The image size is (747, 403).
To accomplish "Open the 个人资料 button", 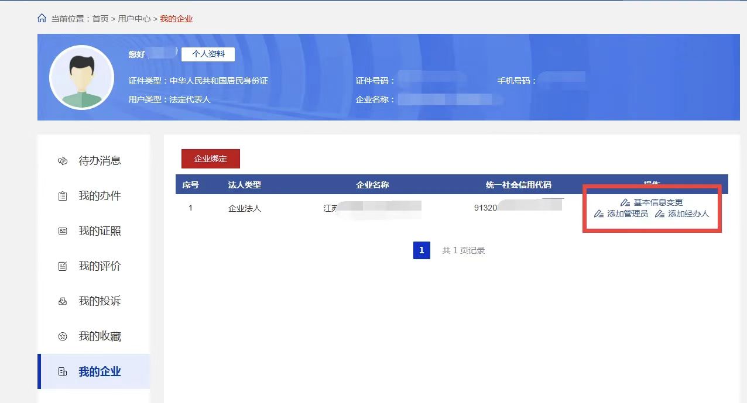I will [x=208, y=54].
